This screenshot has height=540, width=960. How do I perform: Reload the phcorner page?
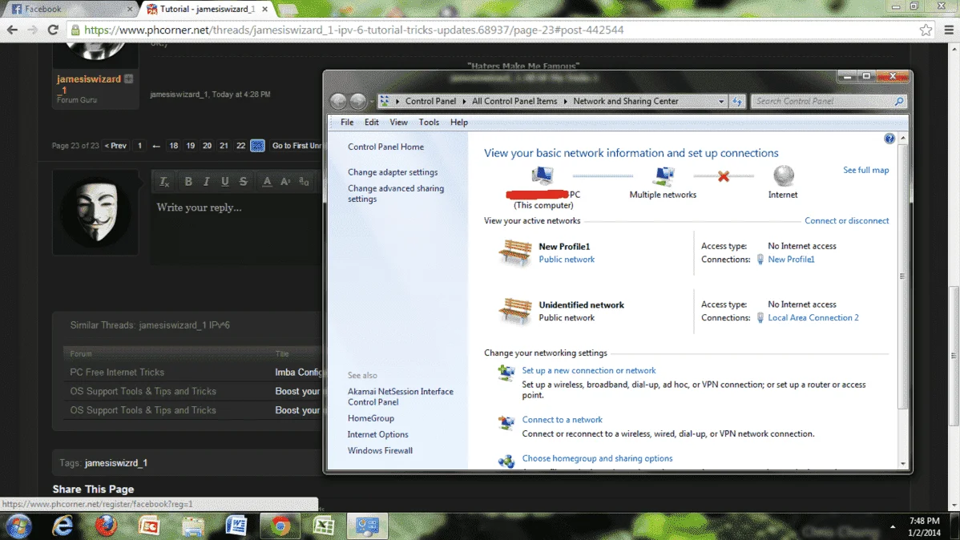click(x=53, y=30)
